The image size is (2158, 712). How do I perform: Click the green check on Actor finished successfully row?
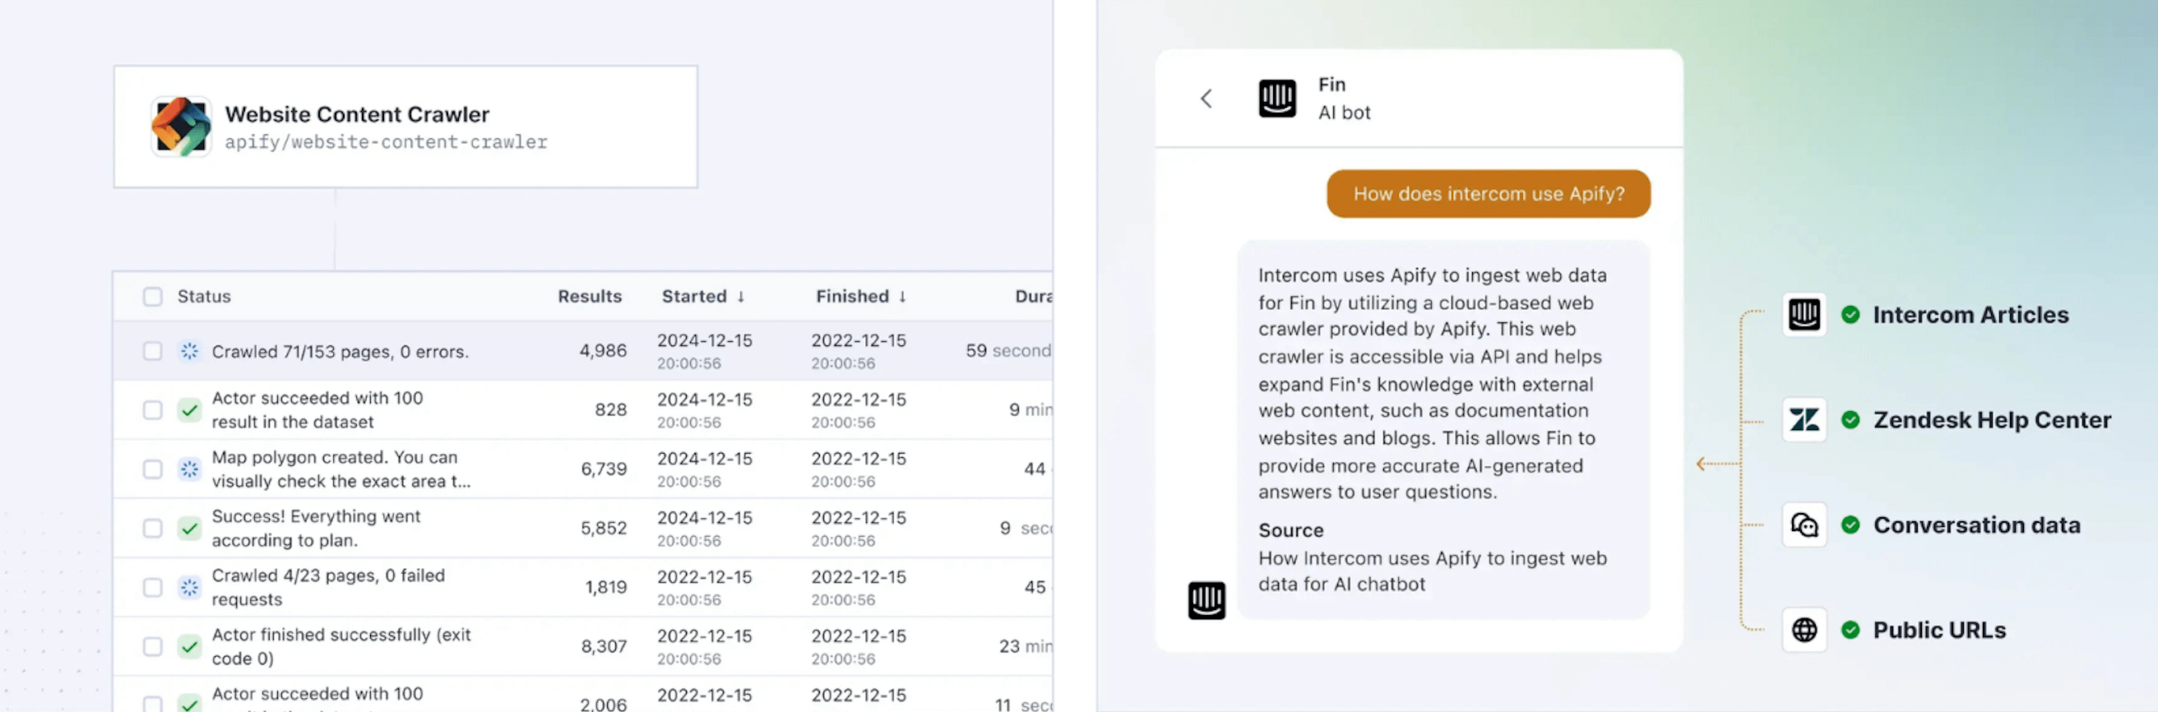(190, 647)
